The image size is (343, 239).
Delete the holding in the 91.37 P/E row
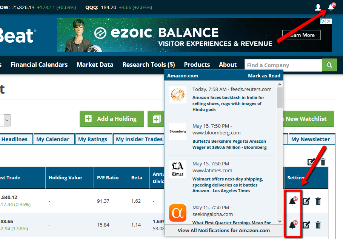tap(318, 201)
